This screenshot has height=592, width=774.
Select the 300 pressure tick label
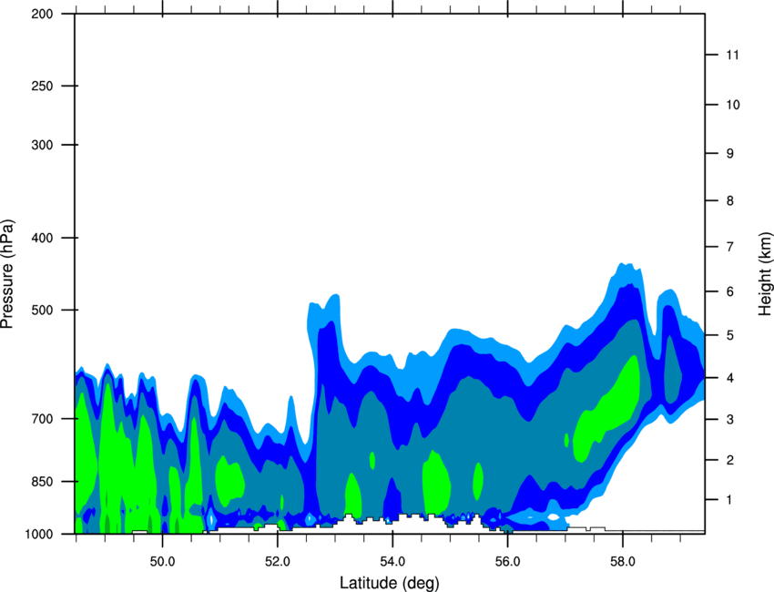(42, 145)
